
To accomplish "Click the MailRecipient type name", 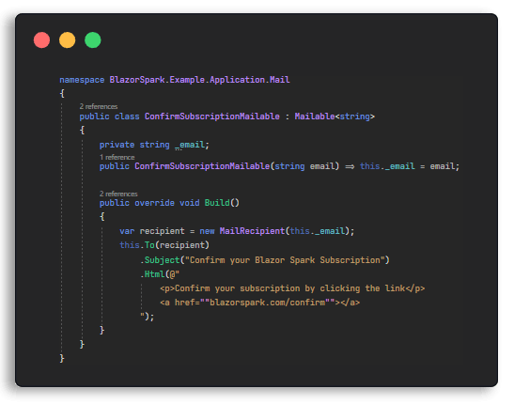I will point(252,231).
